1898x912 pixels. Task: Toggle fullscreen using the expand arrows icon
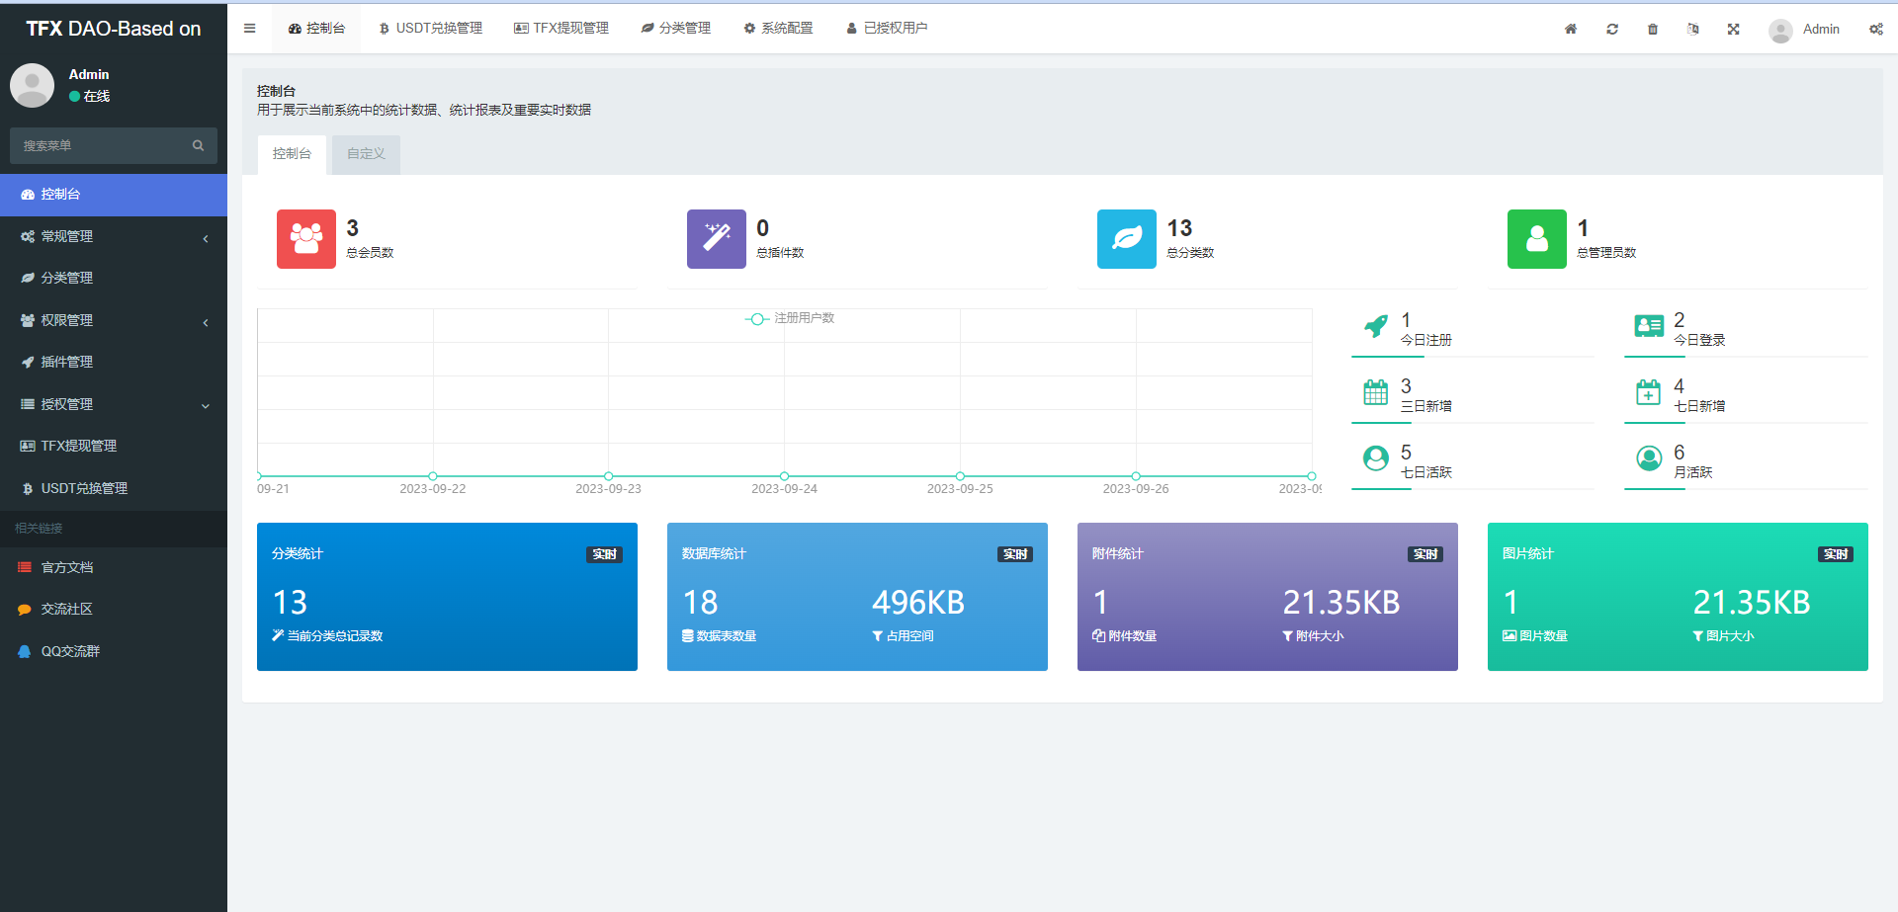[x=1733, y=29]
